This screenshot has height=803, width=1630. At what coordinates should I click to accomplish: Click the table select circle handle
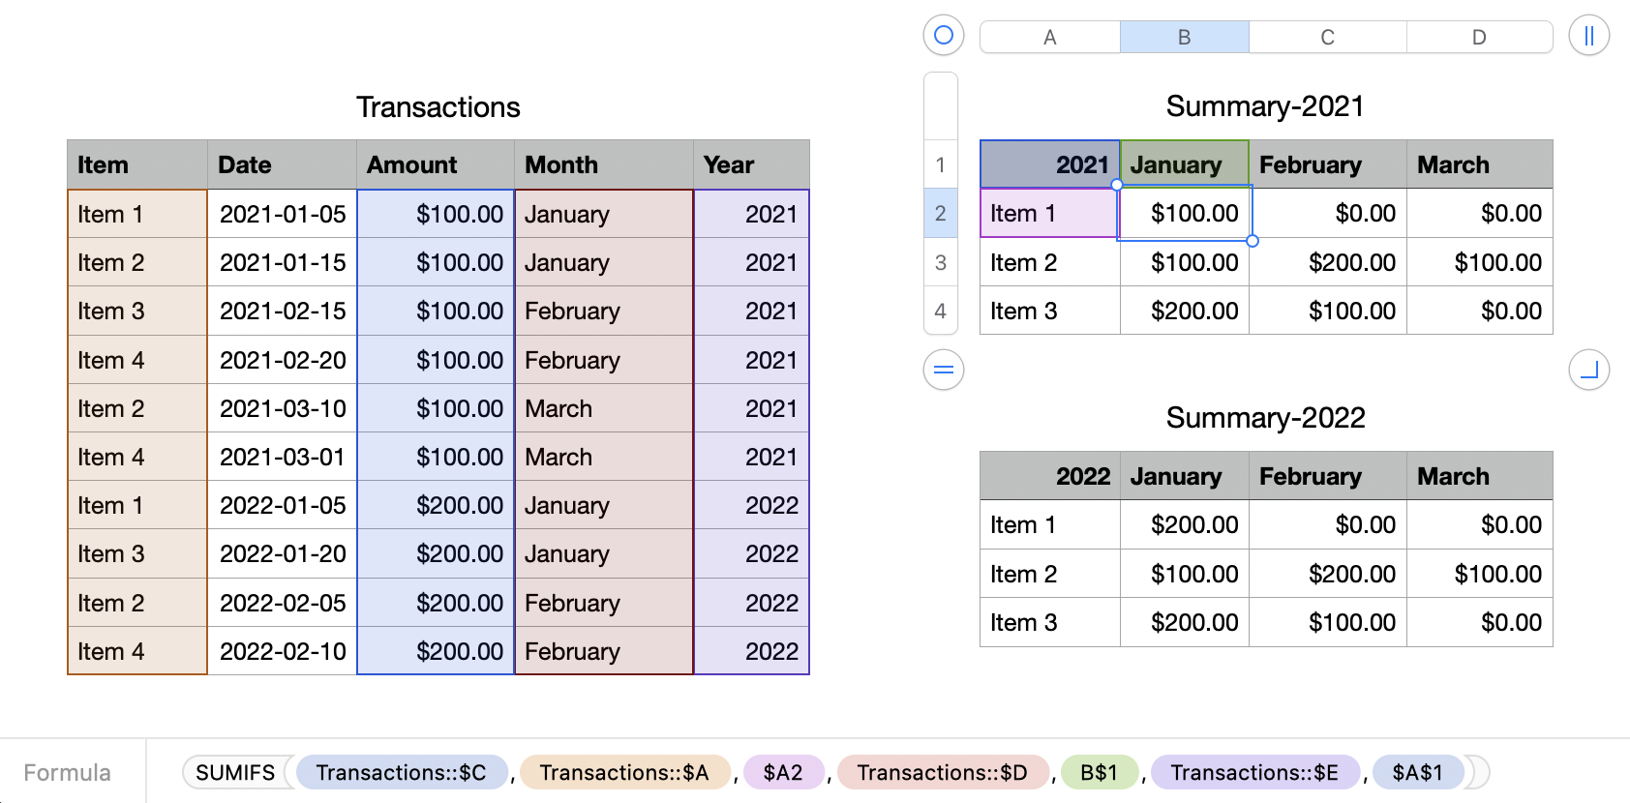944,36
